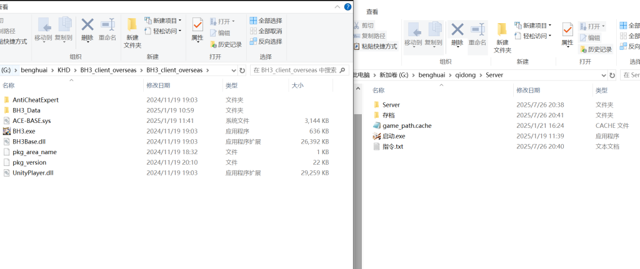
Task: Select BH3.exe application icon
Action: [x=6, y=131]
